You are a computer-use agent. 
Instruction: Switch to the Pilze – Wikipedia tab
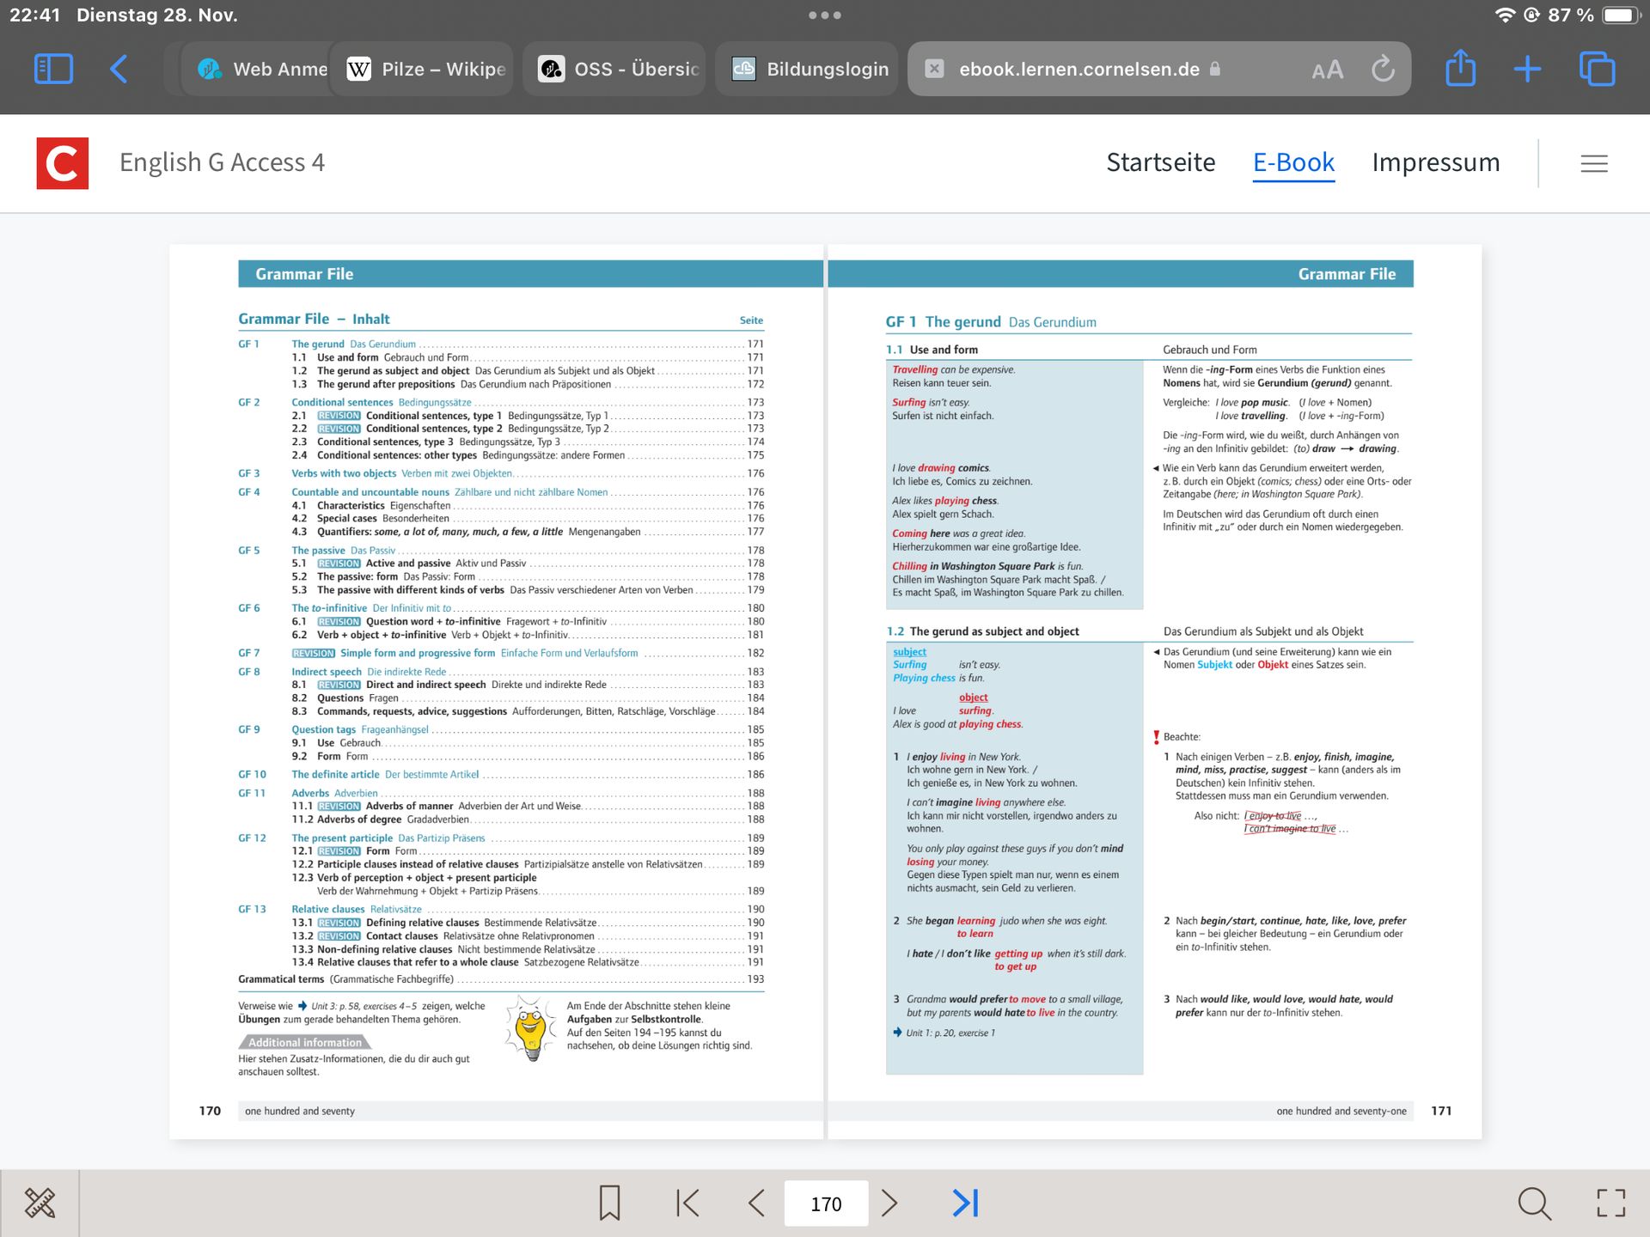pos(427,69)
